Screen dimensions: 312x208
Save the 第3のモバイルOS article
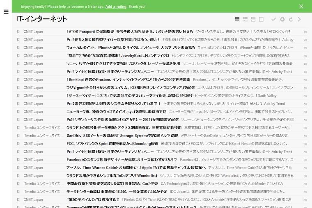coord(18,200)
